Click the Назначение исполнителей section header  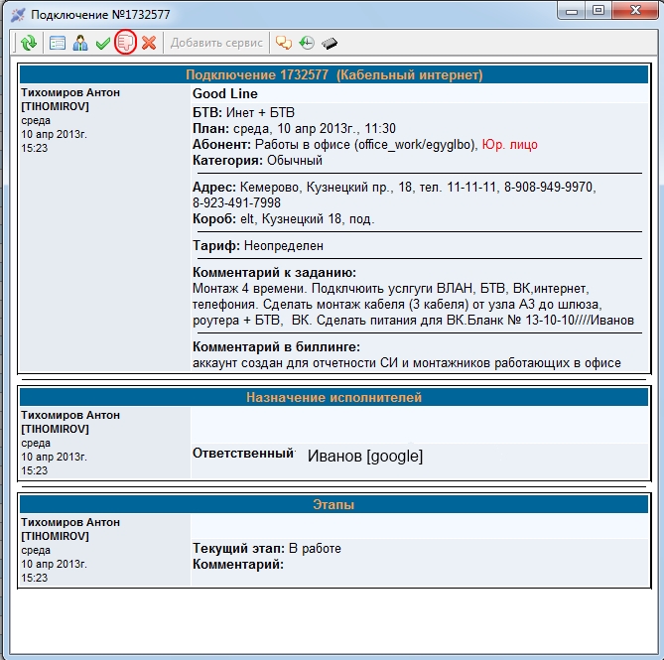point(333,398)
